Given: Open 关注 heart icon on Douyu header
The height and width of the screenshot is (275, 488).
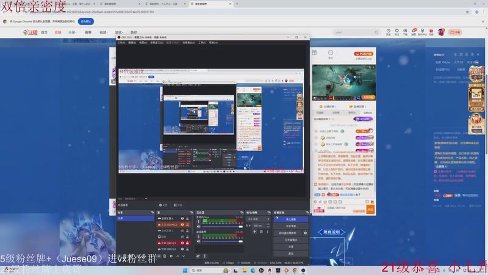Looking at the screenshot, I should click(397, 32).
